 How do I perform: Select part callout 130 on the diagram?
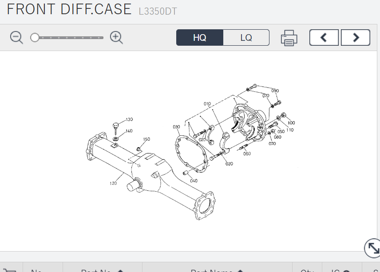[129, 119]
